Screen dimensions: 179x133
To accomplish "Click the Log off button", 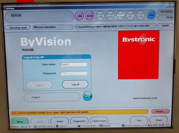I will 75,85.
